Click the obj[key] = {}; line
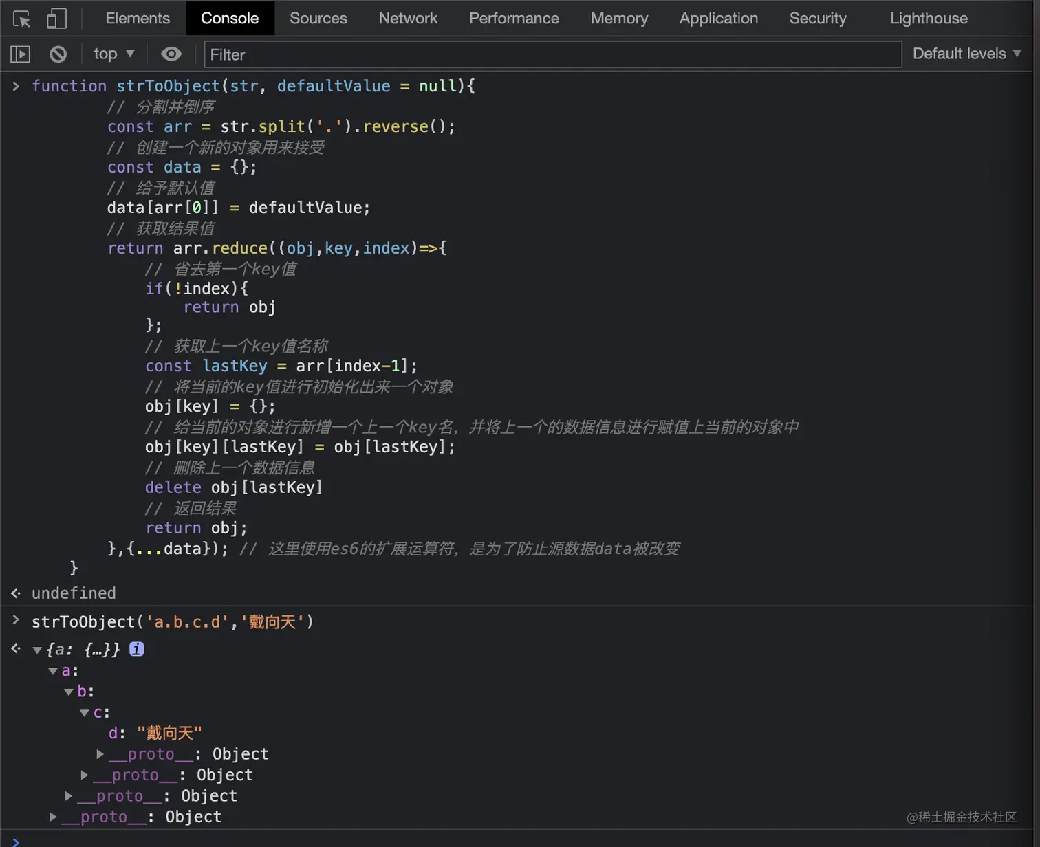 pos(210,406)
